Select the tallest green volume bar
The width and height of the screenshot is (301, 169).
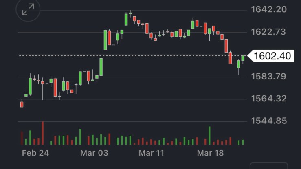point(210,136)
